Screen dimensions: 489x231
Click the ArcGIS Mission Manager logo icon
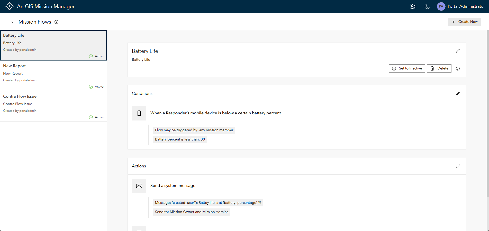[x=10, y=6]
